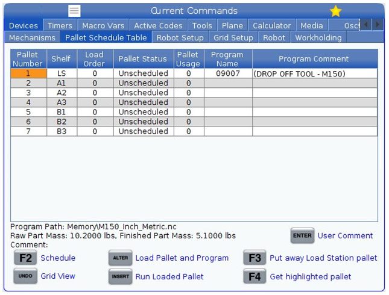Click program name 09007 cell
Viewport: 389px width, 295px height.
[x=227, y=73]
